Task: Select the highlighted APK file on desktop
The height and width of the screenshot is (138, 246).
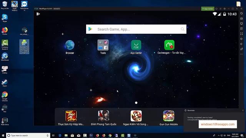Action: [x=24, y=47]
